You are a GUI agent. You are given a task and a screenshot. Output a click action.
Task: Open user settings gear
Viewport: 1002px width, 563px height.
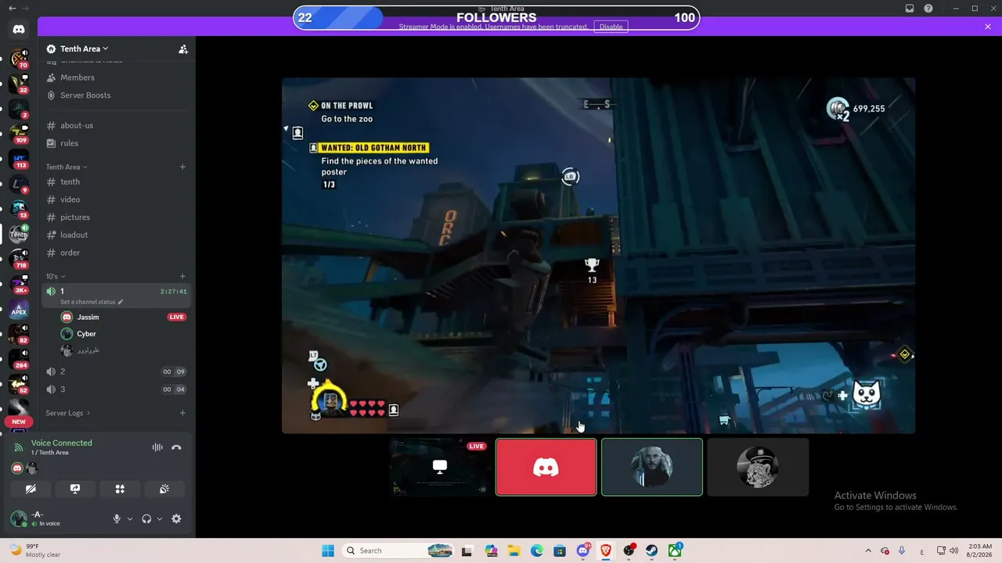coord(176,518)
